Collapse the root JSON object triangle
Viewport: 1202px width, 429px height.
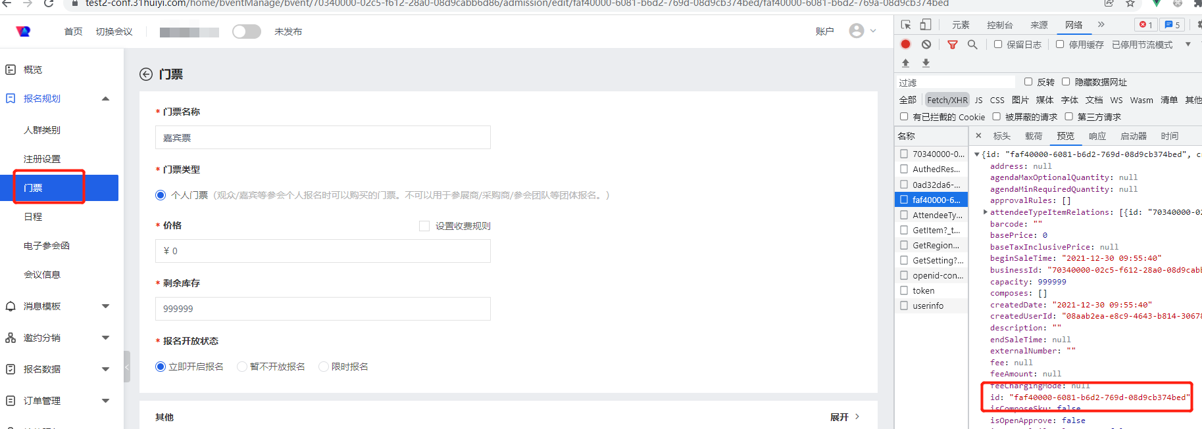pos(977,154)
